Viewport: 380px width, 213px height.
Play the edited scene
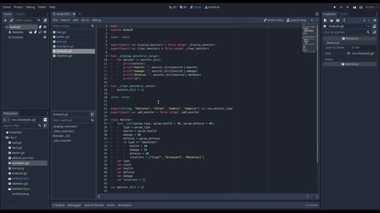click(x=354, y=7)
